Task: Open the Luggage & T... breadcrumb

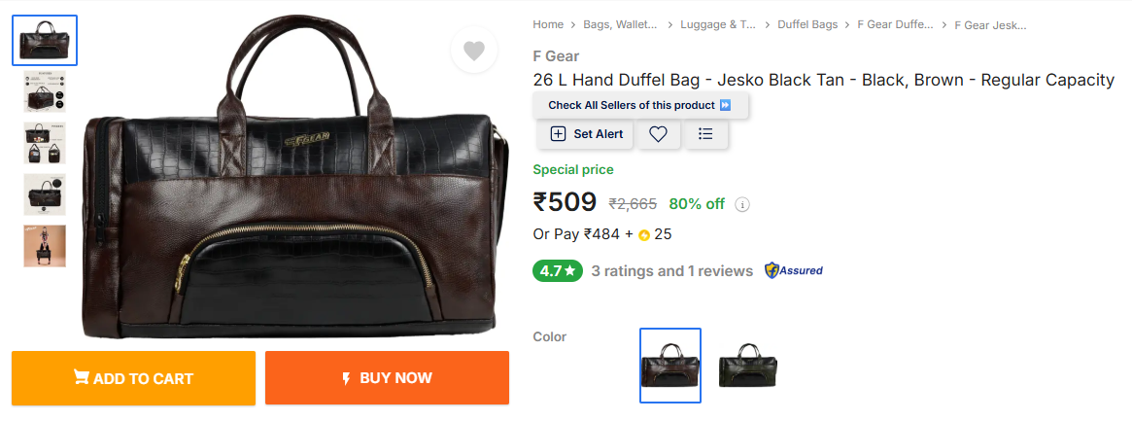Action: pyautogui.click(x=718, y=24)
